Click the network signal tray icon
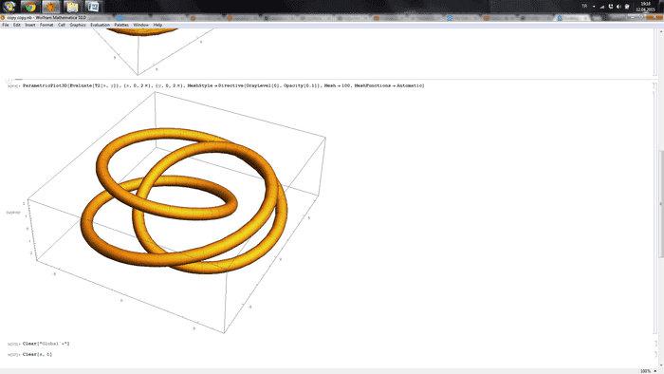664x374 pixels. [602, 7]
